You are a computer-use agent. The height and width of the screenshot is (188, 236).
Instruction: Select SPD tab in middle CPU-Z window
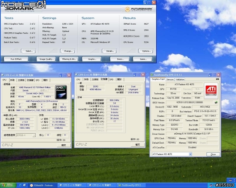click(x=111, y=79)
